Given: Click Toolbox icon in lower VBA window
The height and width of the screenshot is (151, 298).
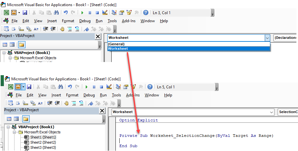Looking at the screenshot, I should (141, 87).
